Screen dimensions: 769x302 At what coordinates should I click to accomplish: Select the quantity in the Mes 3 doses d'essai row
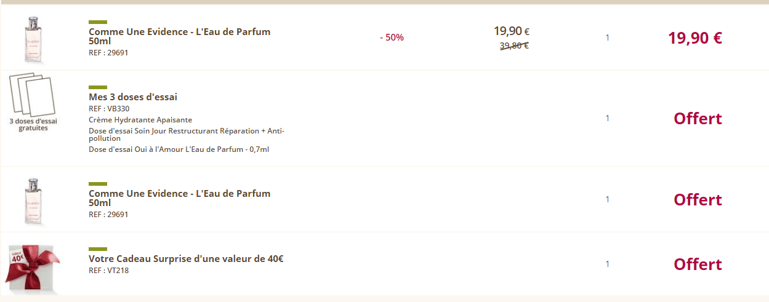point(607,118)
